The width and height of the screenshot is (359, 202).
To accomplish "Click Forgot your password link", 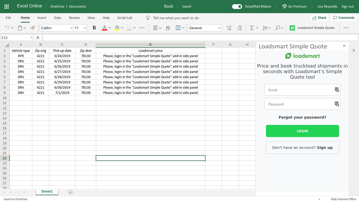I will tap(302, 117).
